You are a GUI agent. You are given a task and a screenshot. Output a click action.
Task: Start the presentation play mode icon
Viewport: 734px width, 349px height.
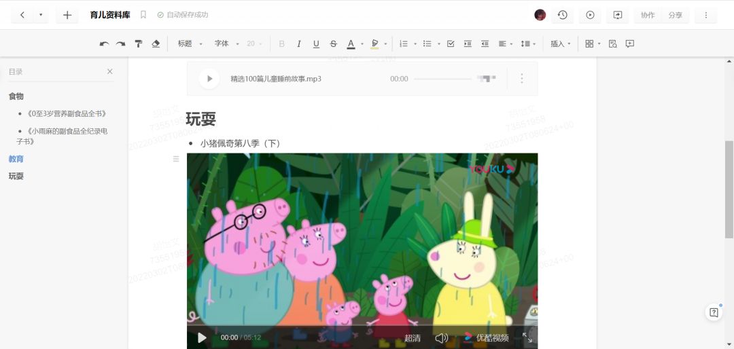pyautogui.click(x=591, y=15)
